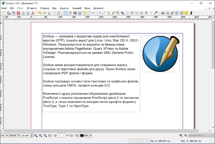Undo the last action

point(40,13)
